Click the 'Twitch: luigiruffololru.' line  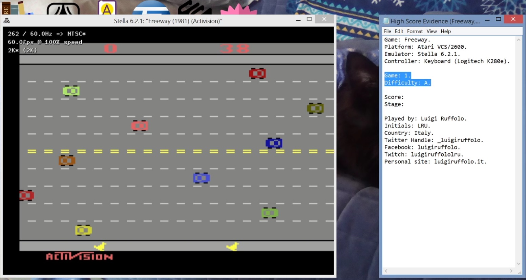point(424,154)
